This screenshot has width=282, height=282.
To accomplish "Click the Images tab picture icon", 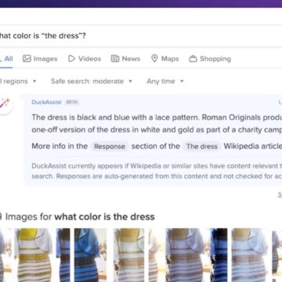I will click(27, 59).
